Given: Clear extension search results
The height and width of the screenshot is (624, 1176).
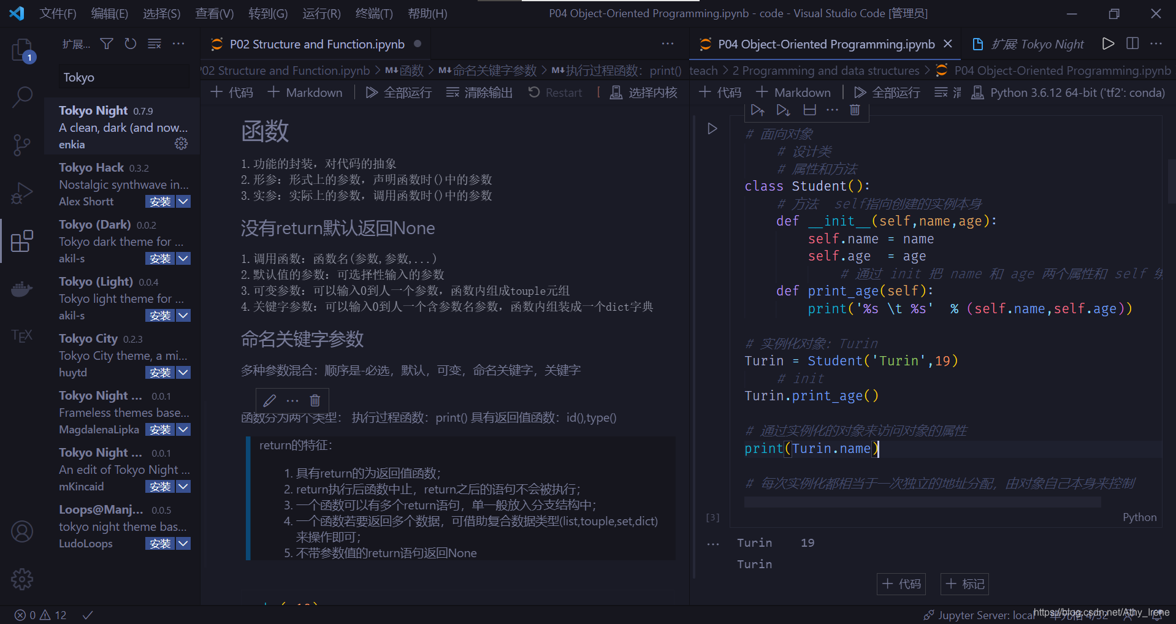Looking at the screenshot, I should [x=155, y=44].
